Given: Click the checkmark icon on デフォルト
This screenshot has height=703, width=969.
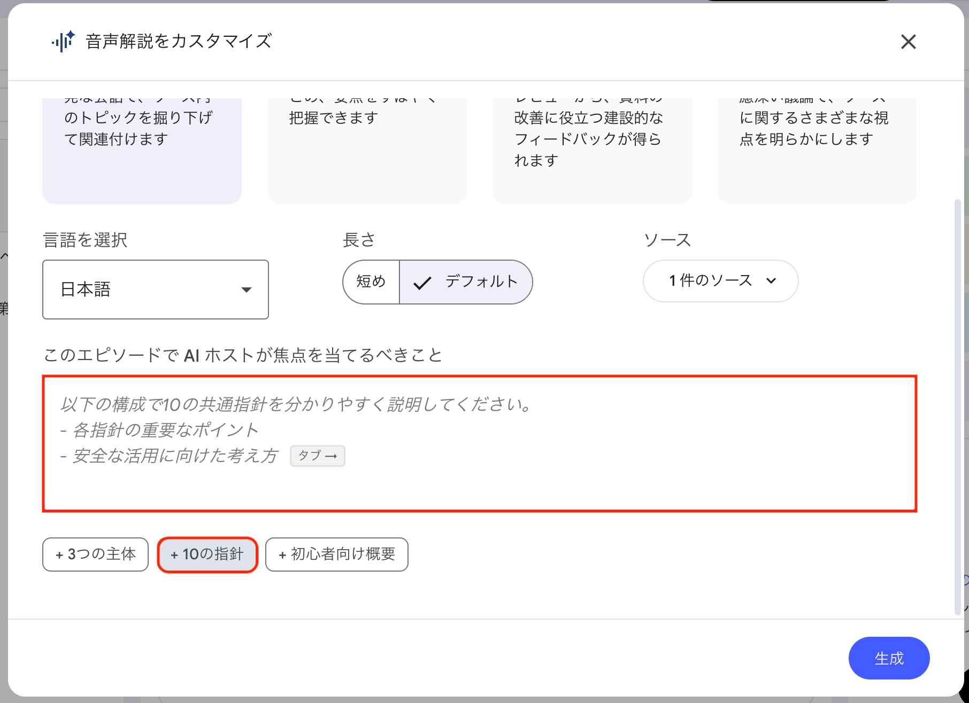Looking at the screenshot, I should 422,283.
